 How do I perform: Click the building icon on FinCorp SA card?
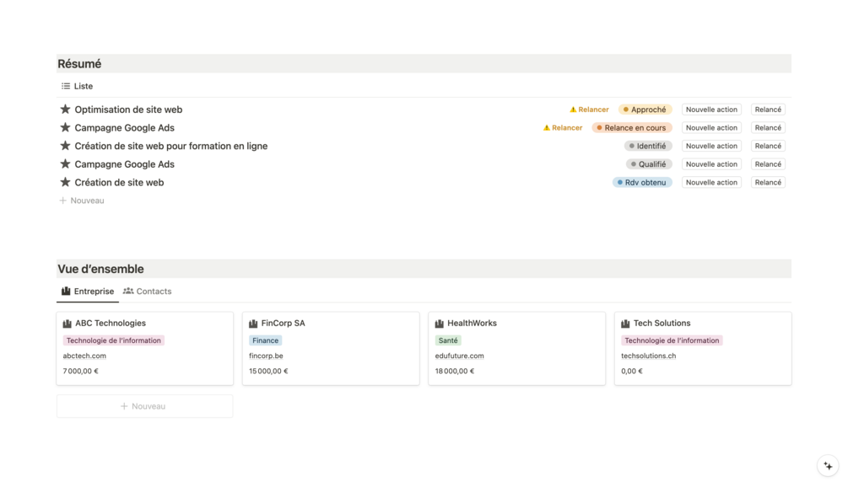(x=253, y=324)
